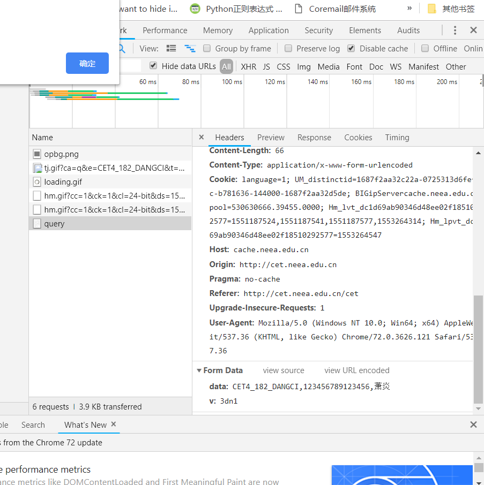This screenshot has width=484, height=485.
Task: Select the query request row
Action: coord(110,223)
